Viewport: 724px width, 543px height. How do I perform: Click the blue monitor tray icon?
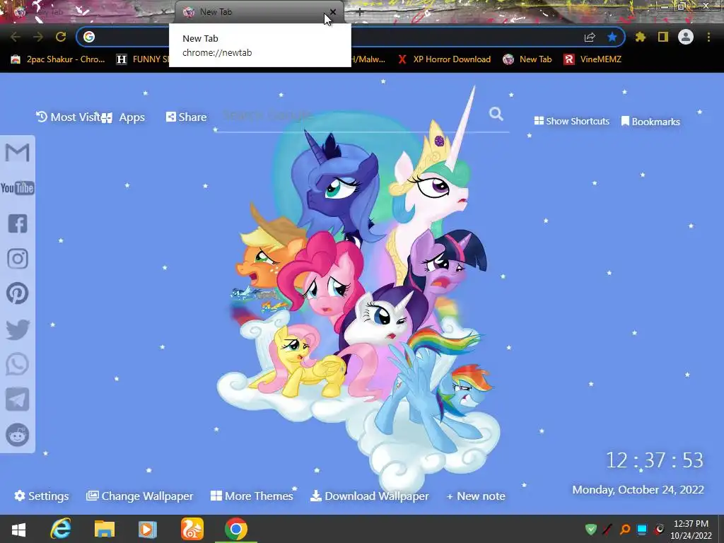click(x=642, y=529)
